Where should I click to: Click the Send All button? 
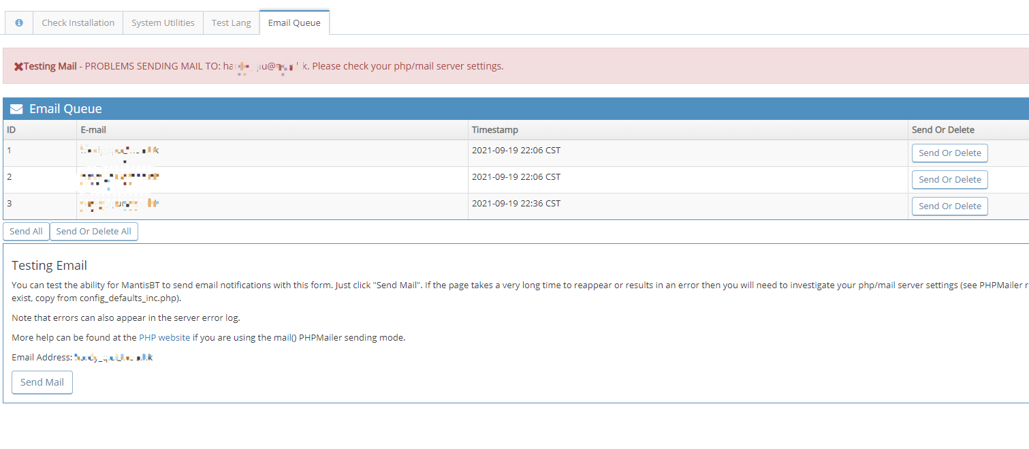[x=26, y=231]
